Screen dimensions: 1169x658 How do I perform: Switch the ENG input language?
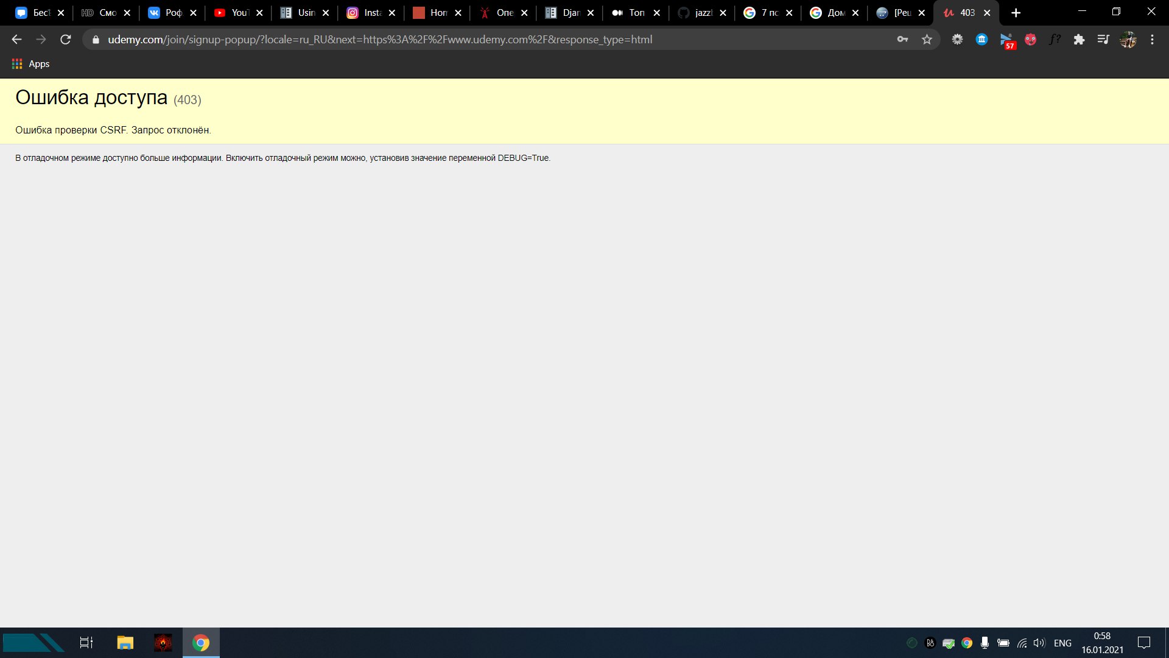tap(1062, 643)
